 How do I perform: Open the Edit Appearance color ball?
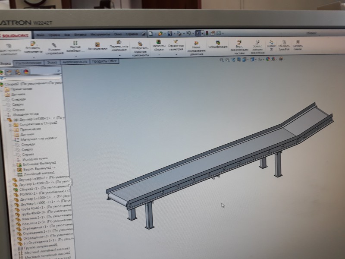(268, 59)
